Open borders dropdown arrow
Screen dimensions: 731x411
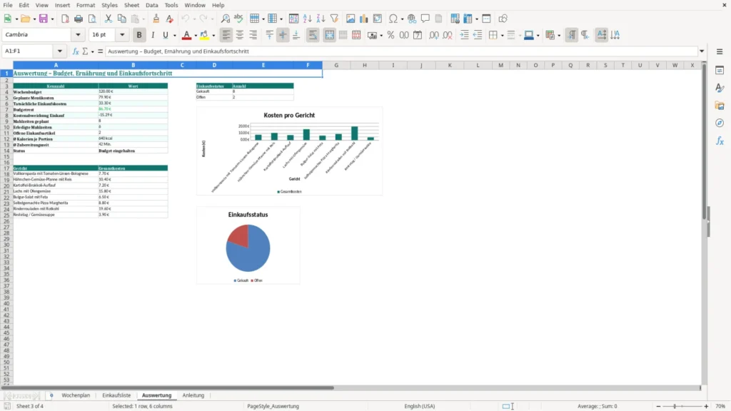pyautogui.click(x=502, y=36)
